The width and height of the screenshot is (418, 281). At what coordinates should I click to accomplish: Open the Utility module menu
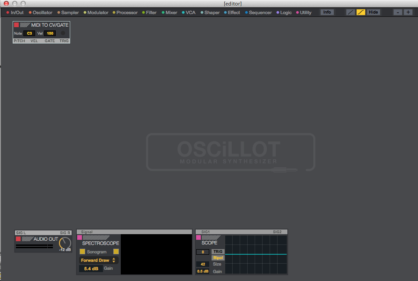[304, 13]
